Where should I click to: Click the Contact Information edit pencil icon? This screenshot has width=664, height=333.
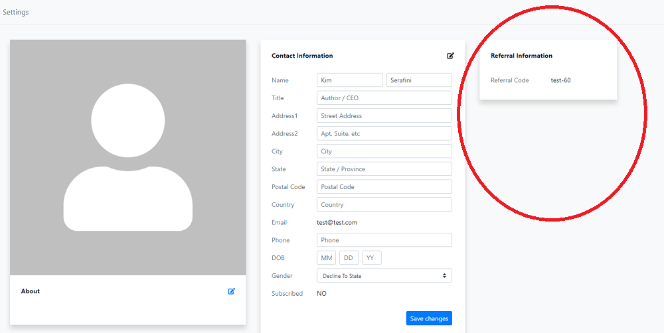click(451, 56)
